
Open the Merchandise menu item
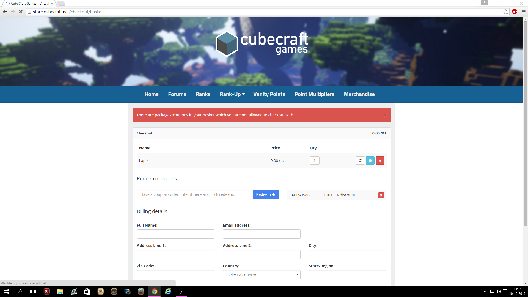359,94
